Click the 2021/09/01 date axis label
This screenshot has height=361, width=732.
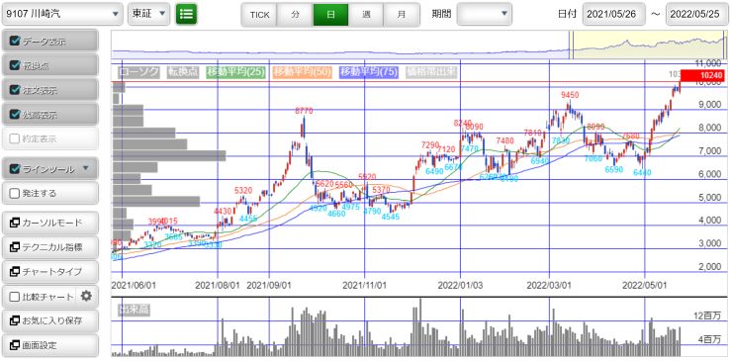click(268, 285)
